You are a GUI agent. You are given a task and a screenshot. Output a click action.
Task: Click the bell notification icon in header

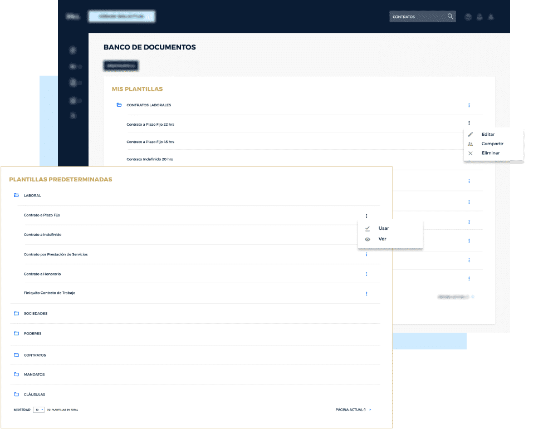pyautogui.click(x=491, y=17)
